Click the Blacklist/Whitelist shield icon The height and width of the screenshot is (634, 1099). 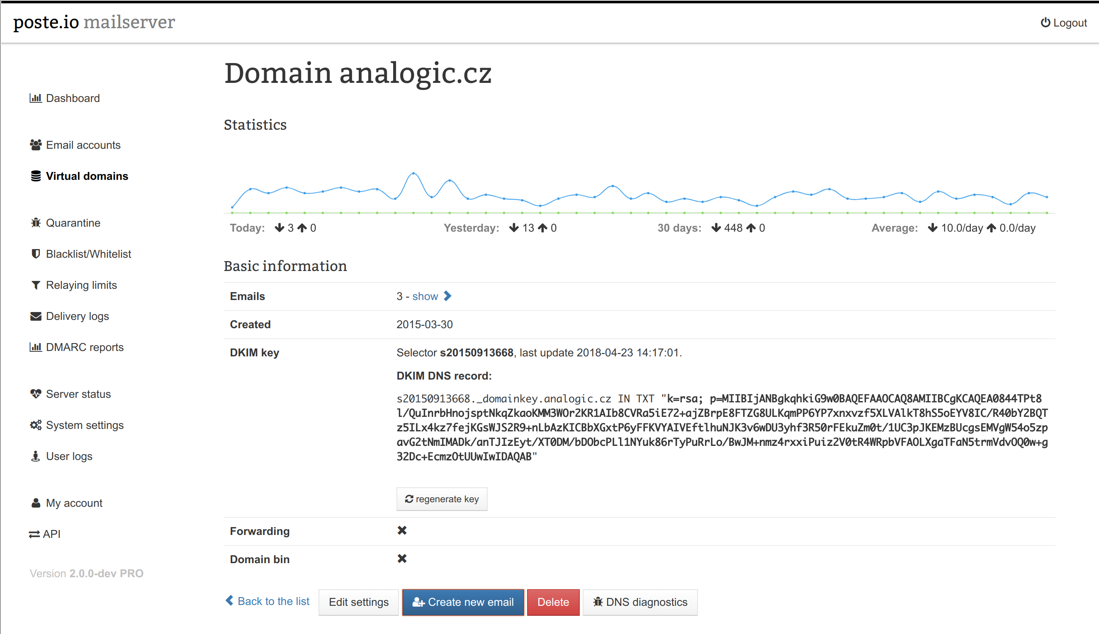[x=36, y=254]
